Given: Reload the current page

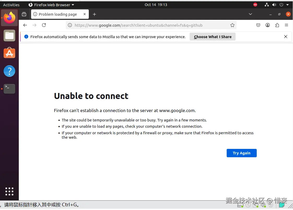Looking at the screenshot, I should pos(44,25).
